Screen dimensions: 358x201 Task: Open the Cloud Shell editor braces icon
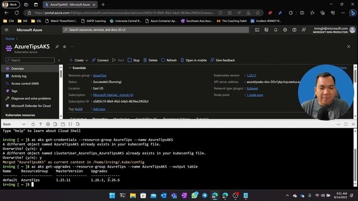(70, 124)
